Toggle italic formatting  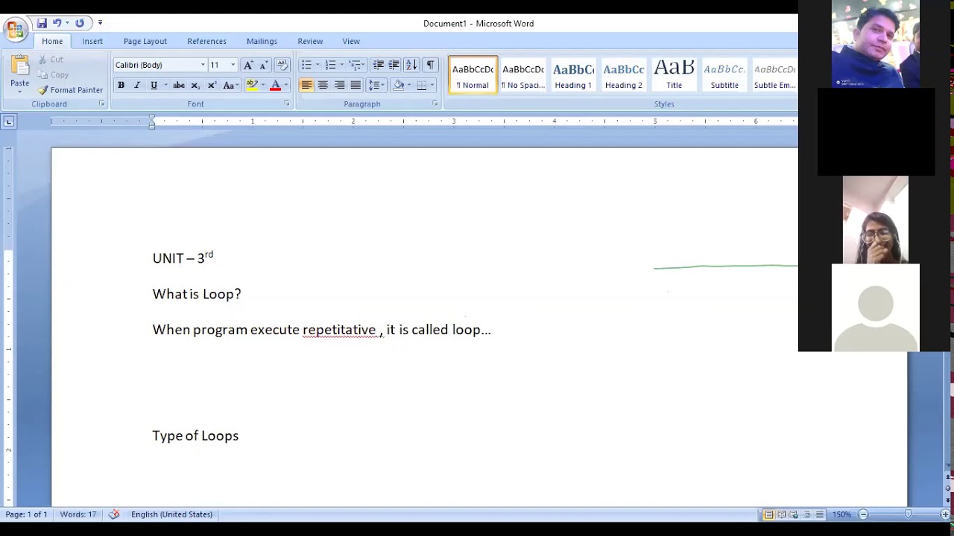pyautogui.click(x=137, y=86)
